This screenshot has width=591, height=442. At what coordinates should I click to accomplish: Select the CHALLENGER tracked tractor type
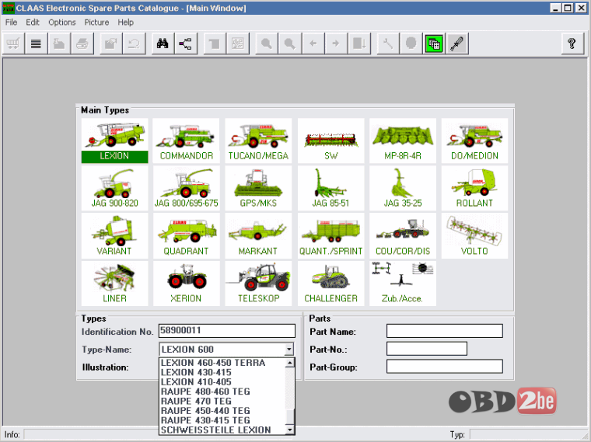331,283
